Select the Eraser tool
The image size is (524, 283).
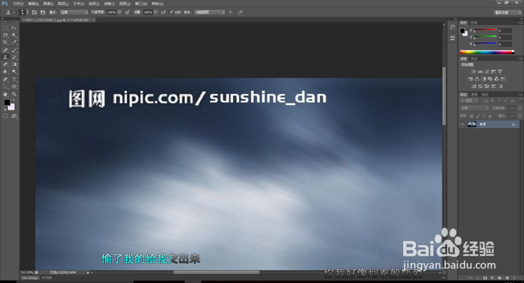pos(5,65)
